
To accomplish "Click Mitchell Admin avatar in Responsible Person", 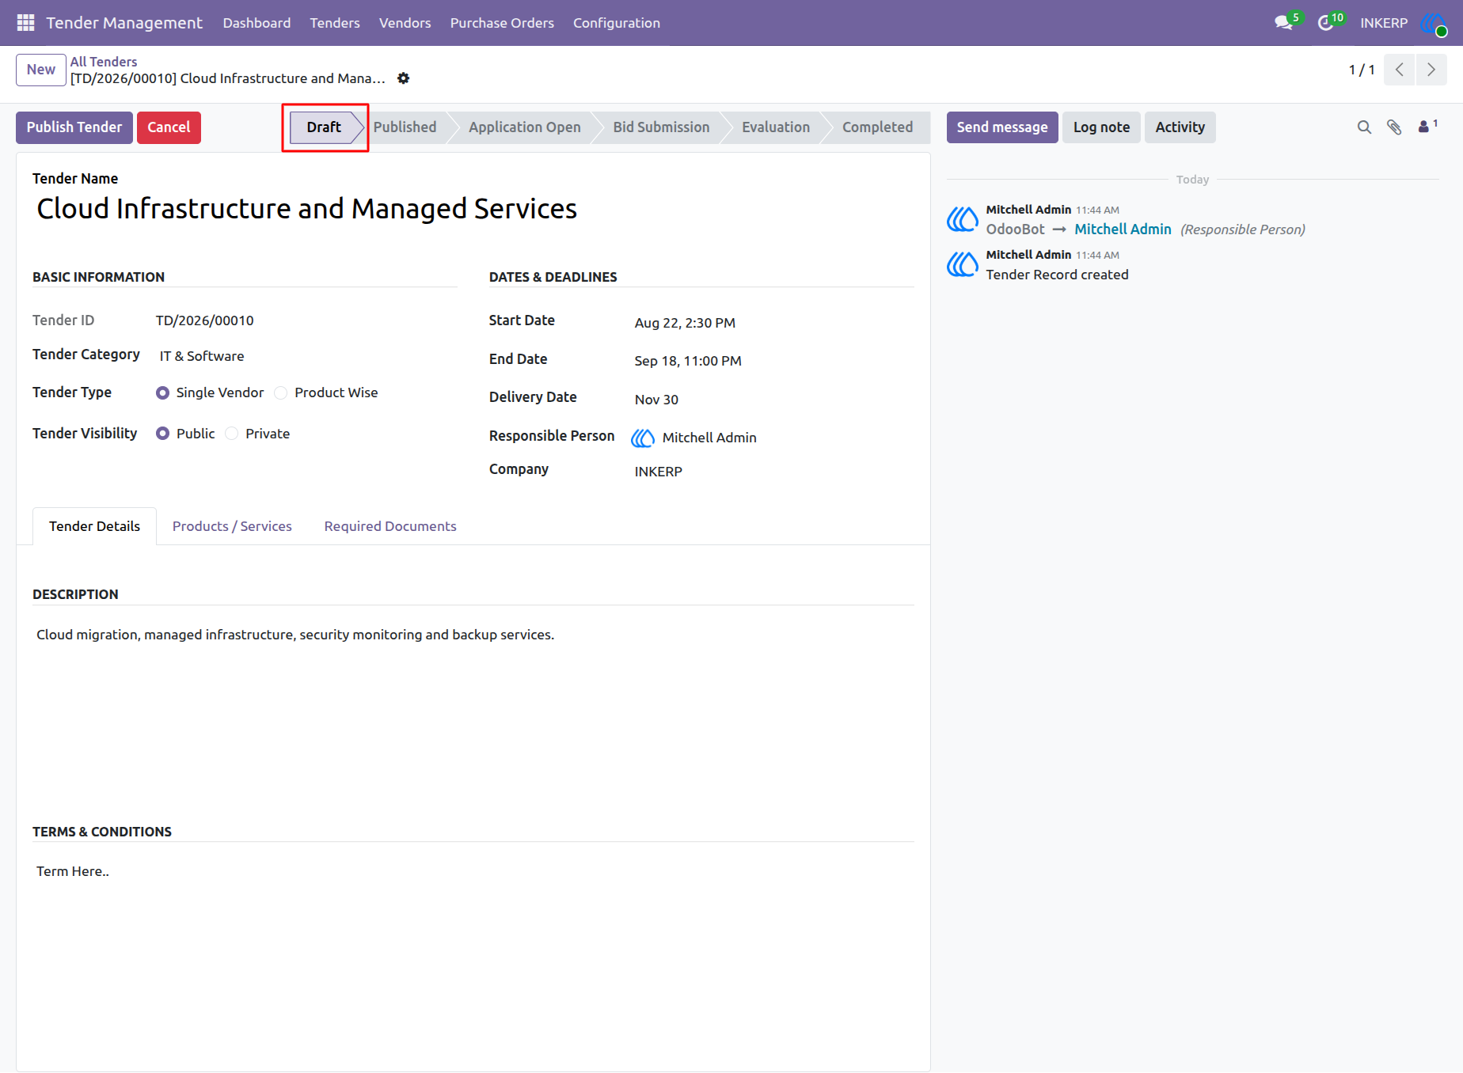I will [643, 438].
